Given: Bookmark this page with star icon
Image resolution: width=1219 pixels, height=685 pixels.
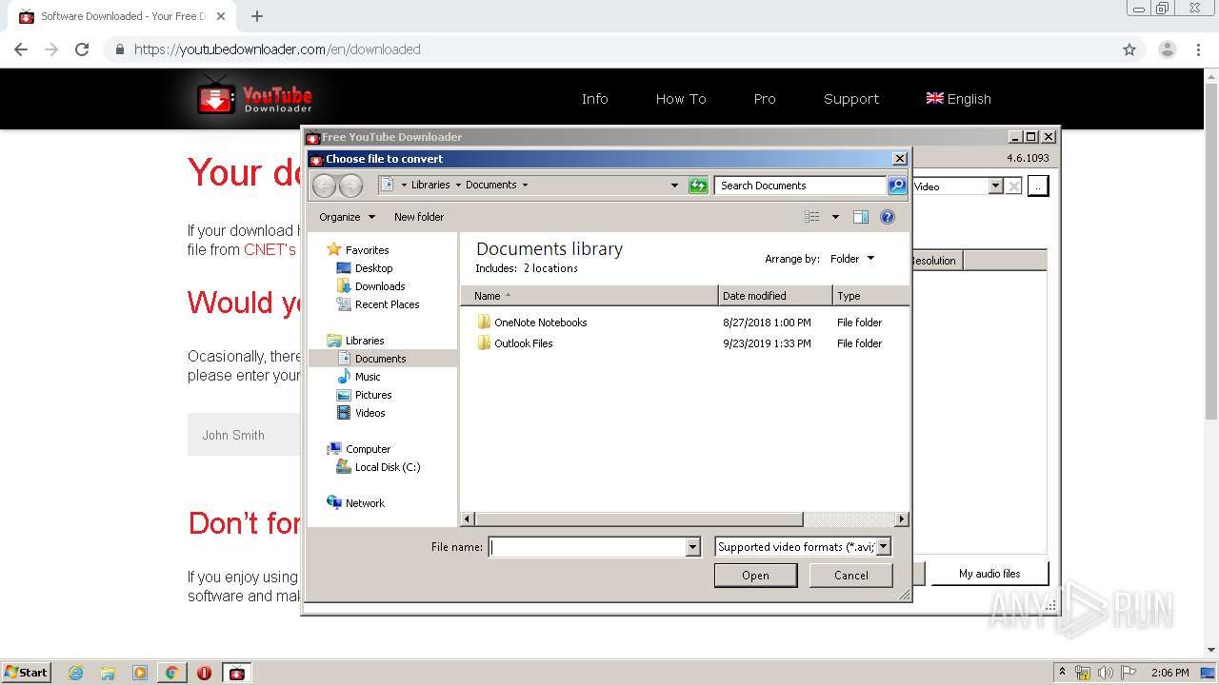Looking at the screenshot, I should (1129, 49).
